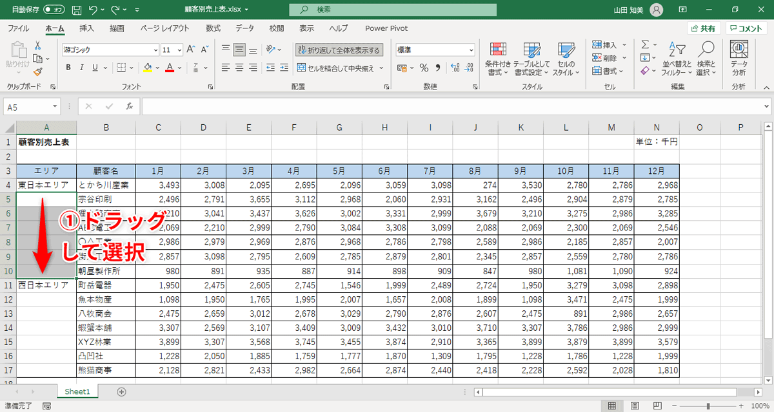Click the 削除 cells delete button

point(605,58)
